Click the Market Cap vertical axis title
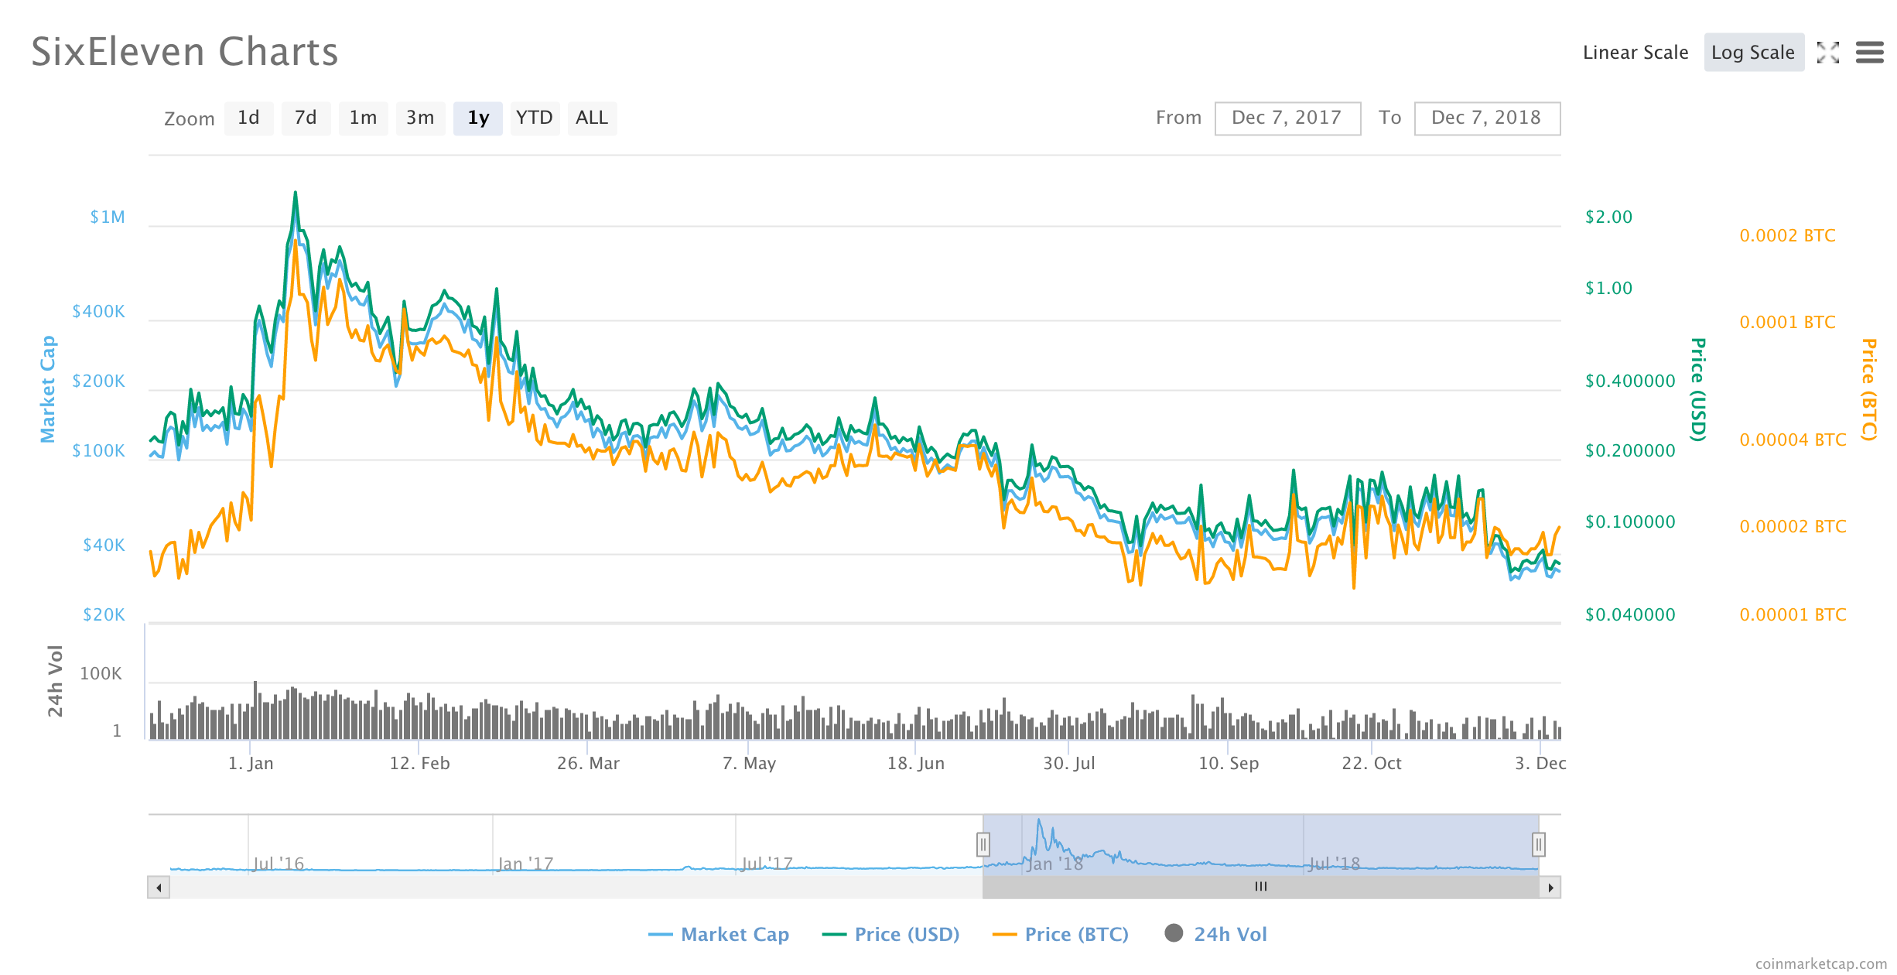 (x=48, y=389)
